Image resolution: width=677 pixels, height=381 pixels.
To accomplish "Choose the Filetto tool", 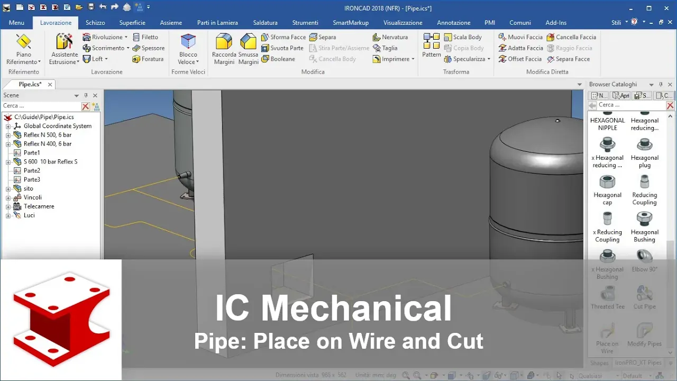I will click(x=145, y=37).
